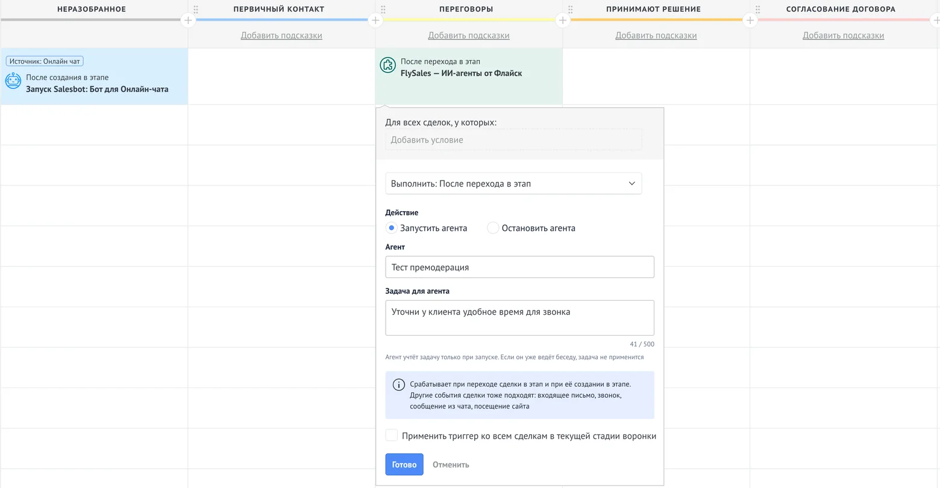Viewport: 940px width, 488px height.
Task: Click the info icon in blue notice
Action: tap(398, 385)
